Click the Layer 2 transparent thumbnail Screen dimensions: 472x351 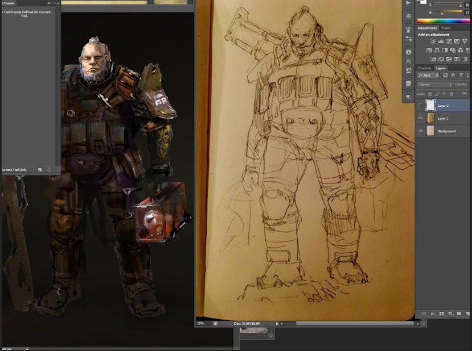click(x=430, y=106)
